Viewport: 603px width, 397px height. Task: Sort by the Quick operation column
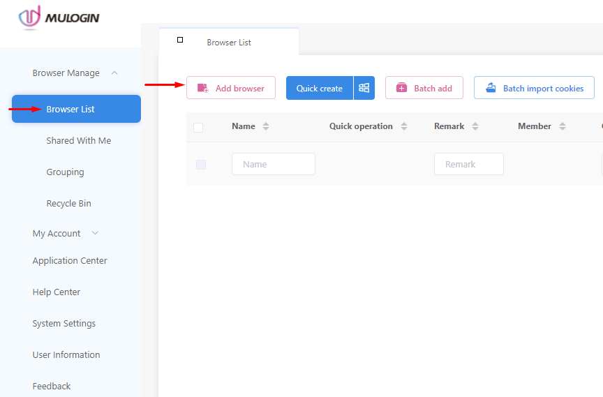coord(404,126)
